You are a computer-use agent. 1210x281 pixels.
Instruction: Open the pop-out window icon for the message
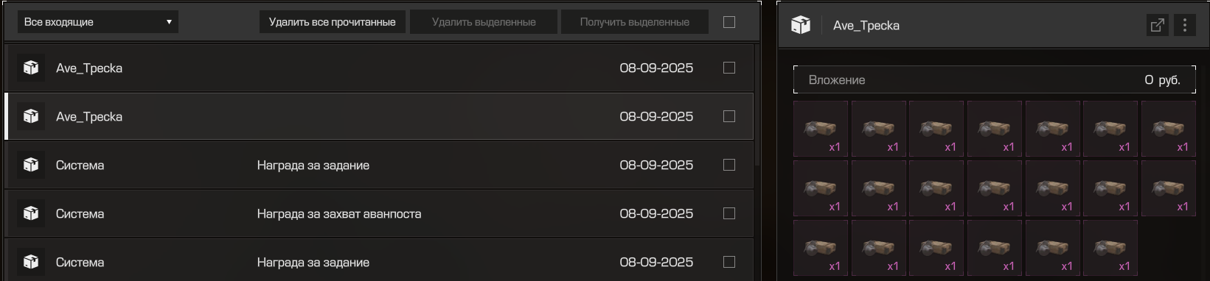click(1158, 25)
